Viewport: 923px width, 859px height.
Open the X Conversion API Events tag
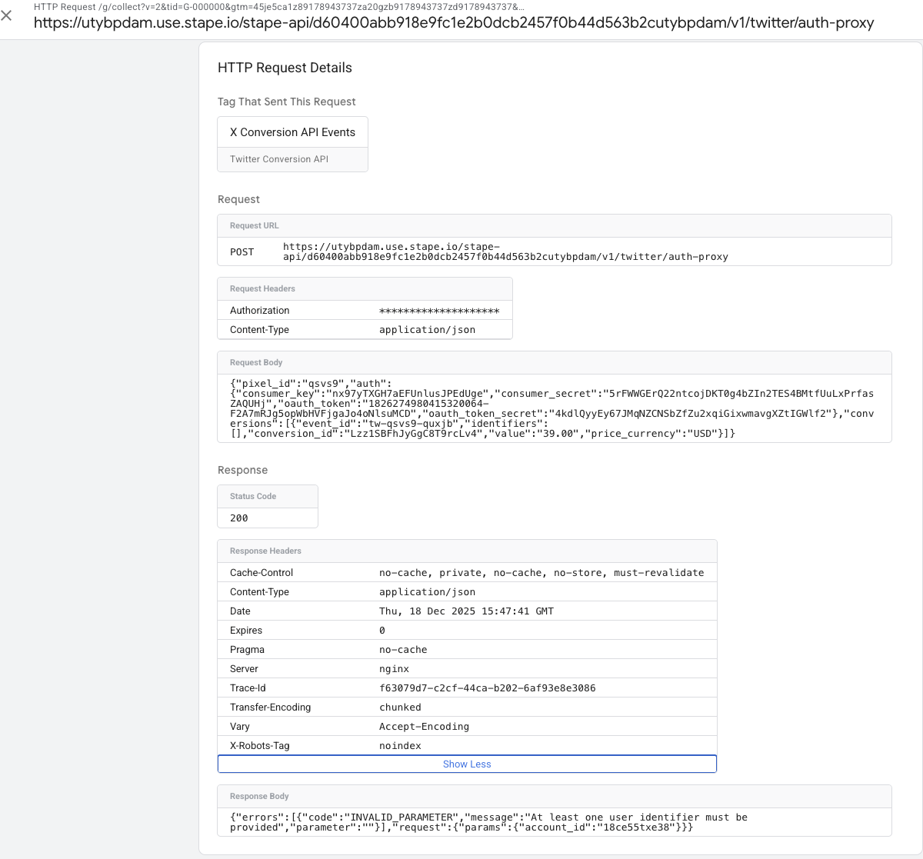292,132
